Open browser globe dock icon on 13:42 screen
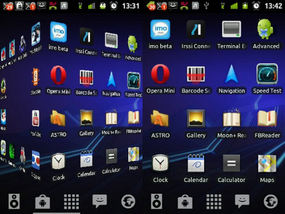The image size is (285, 214). (x=271, y=201)
